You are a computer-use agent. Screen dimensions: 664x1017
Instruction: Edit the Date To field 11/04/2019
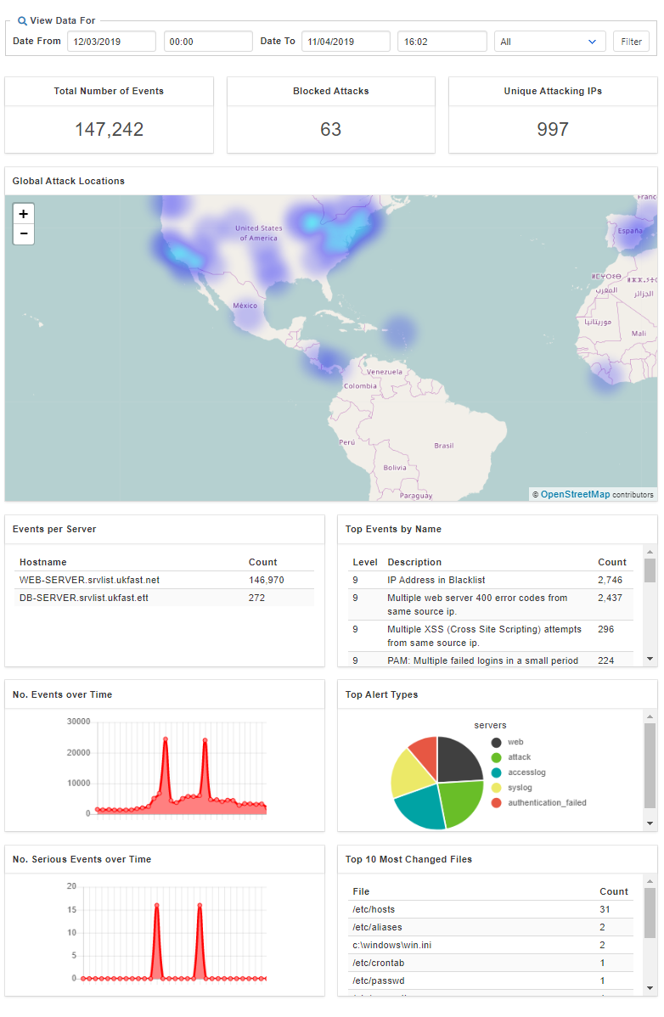pyautogui.click(x=346, y=42)
